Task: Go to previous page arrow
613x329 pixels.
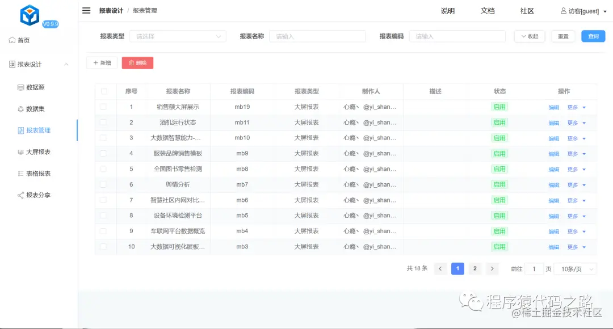Action: [440, 269]
